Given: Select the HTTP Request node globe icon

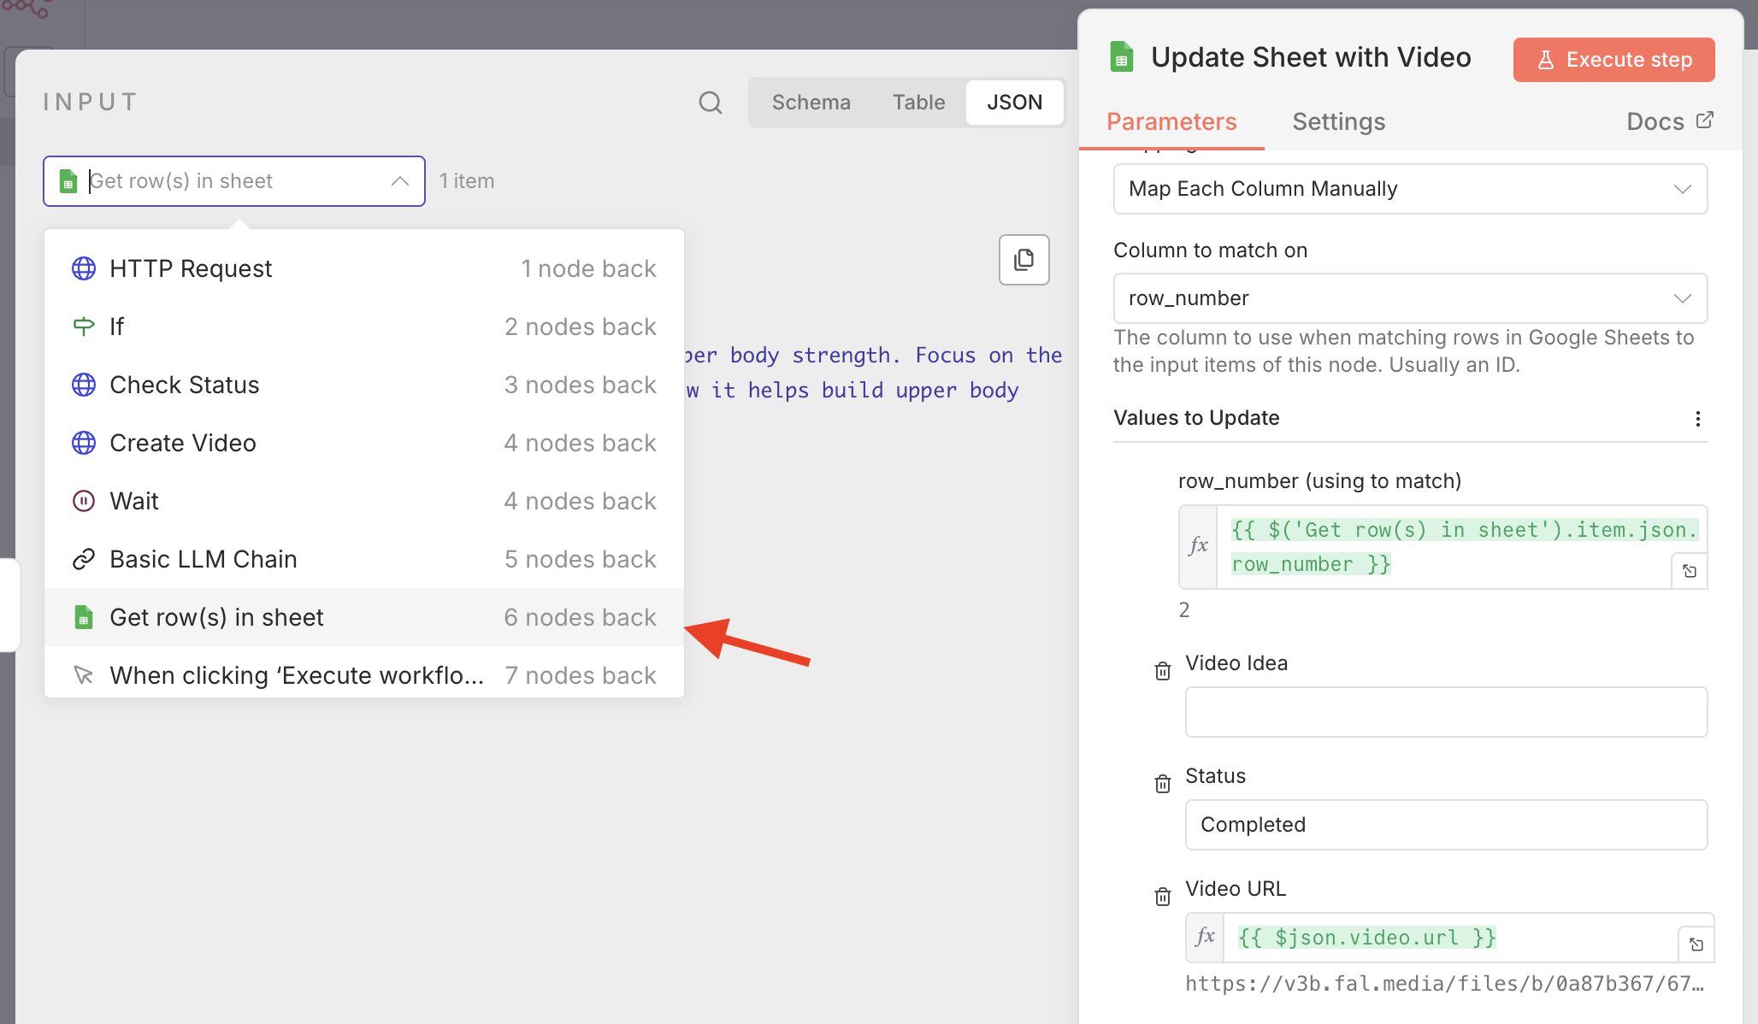Looking at the screenshot, I should pos(83,268).
